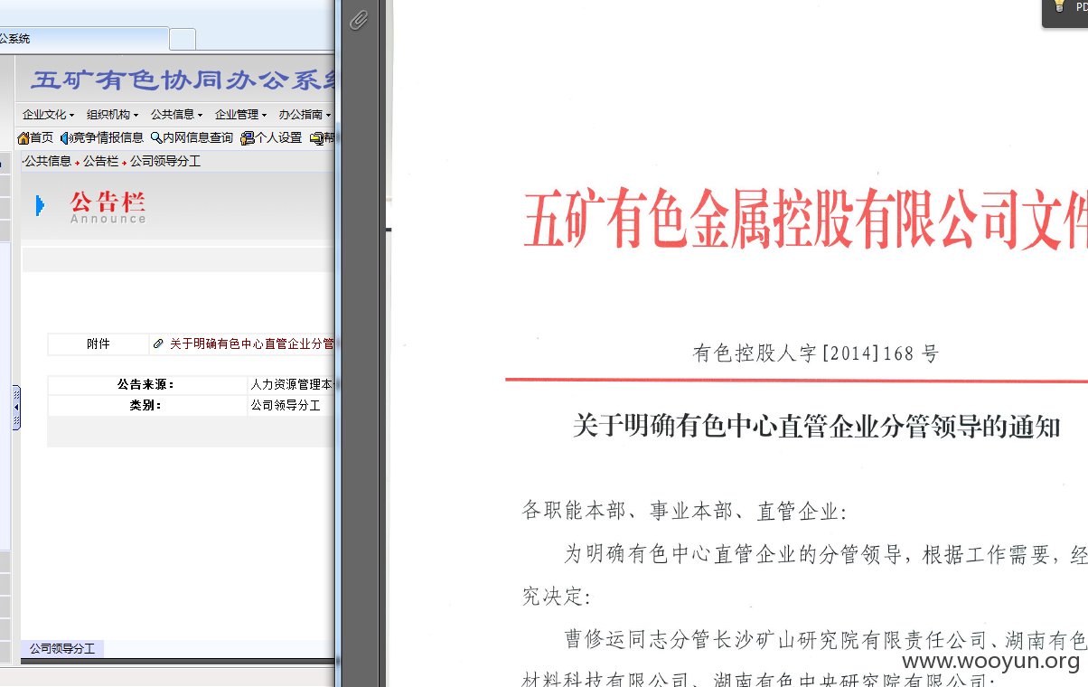Click the 个人设置 user icon
The height and width of the screenshot is (687, 1088).
(247, 138)
